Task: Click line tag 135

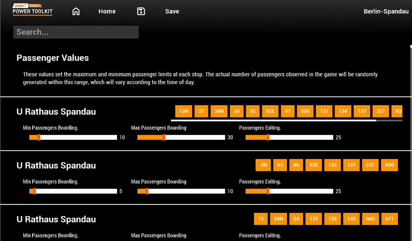Action: pyautogui.click(x=333, y=219)
